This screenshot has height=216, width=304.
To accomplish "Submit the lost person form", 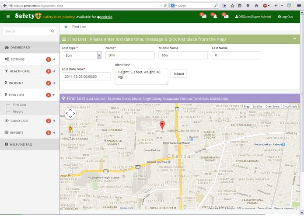I will point(178,73).
